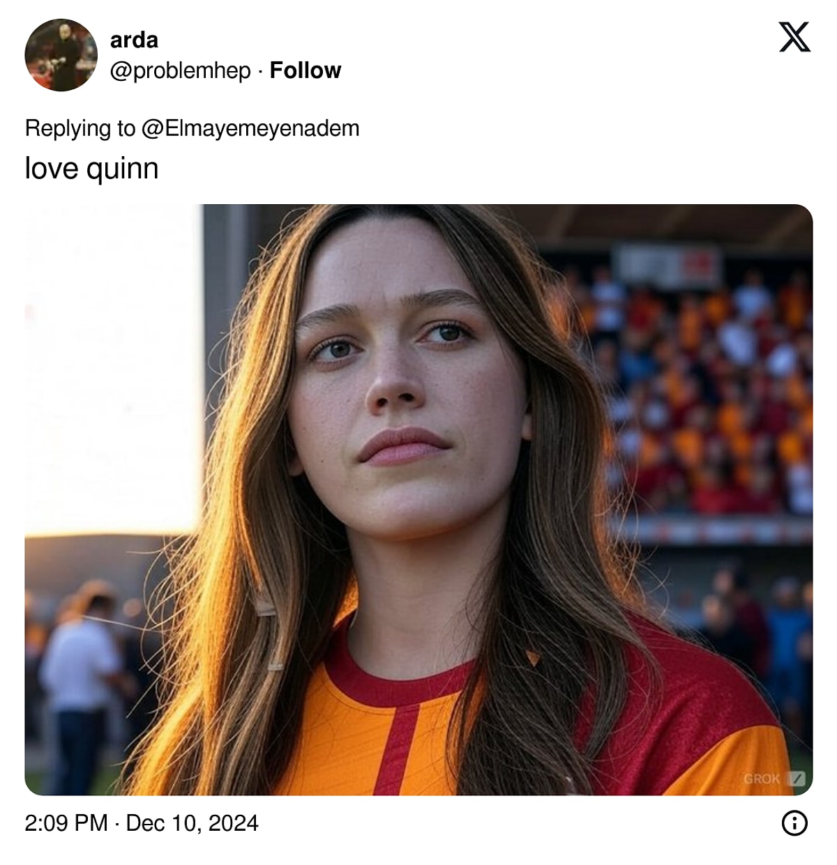Follow the @problemhep account

coord(306,70)
